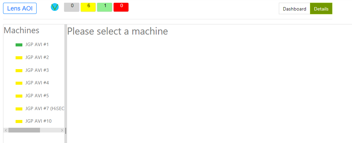The width and height of the screenshot is (352, 143).
Task: Click the blue circular V logo icon
Action: pyautogui.click(x=55, y=7)
